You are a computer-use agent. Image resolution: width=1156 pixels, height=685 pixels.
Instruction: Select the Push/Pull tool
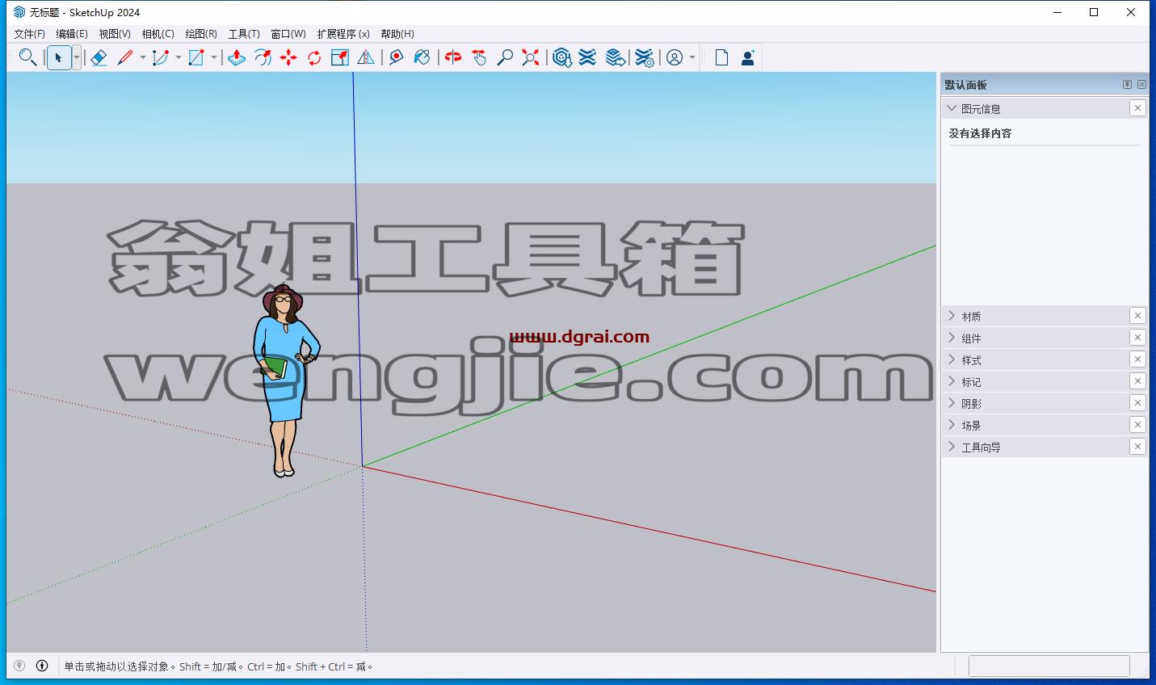[x=236, y=57]
